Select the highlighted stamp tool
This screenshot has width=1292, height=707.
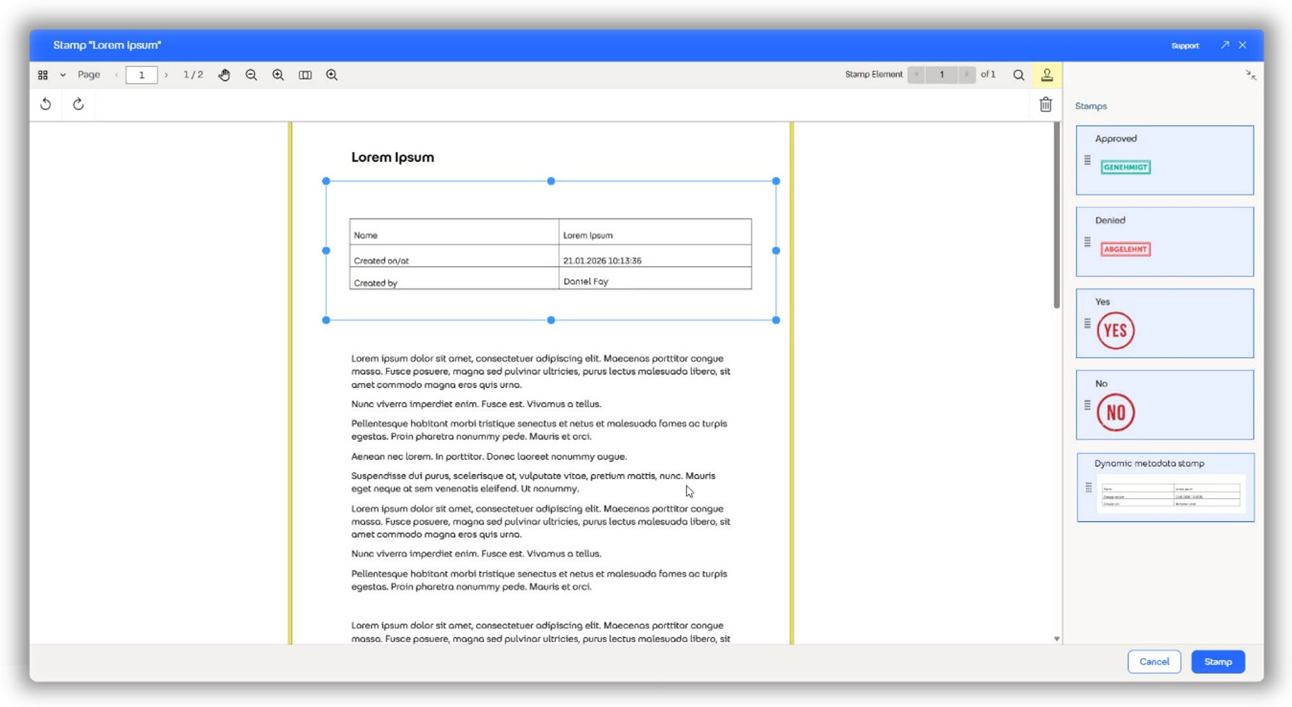click(1047, 75)
